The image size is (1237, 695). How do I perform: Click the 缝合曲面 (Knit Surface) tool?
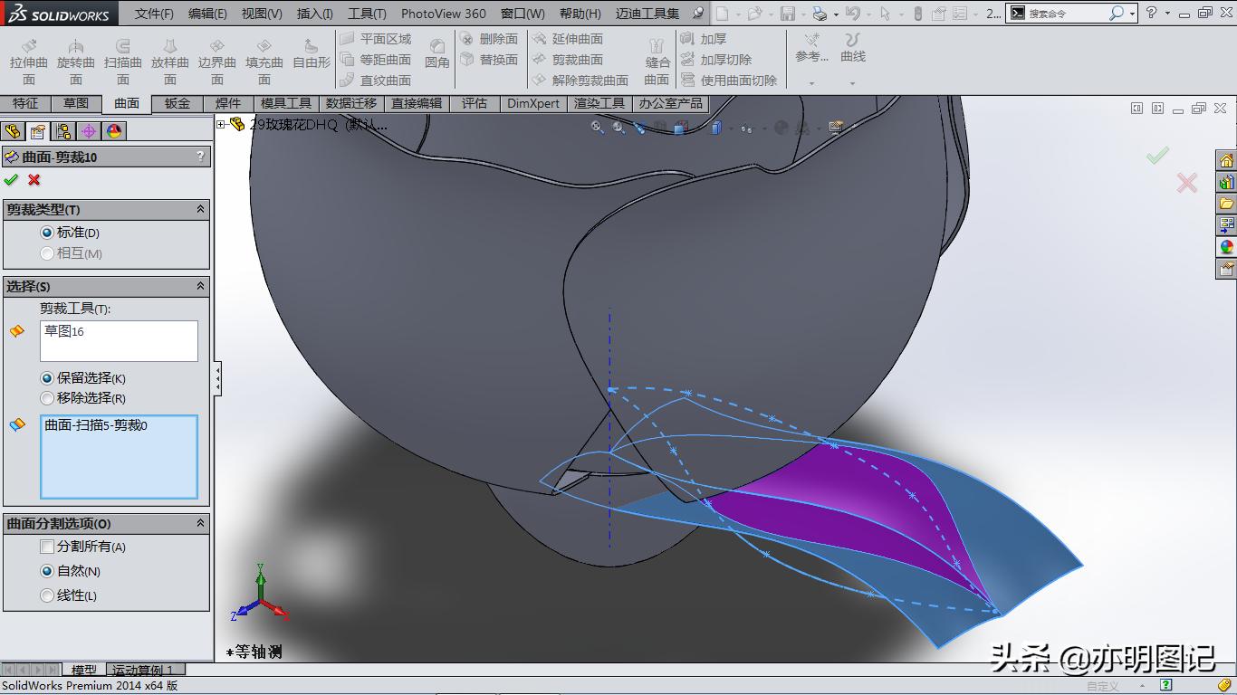657,59
